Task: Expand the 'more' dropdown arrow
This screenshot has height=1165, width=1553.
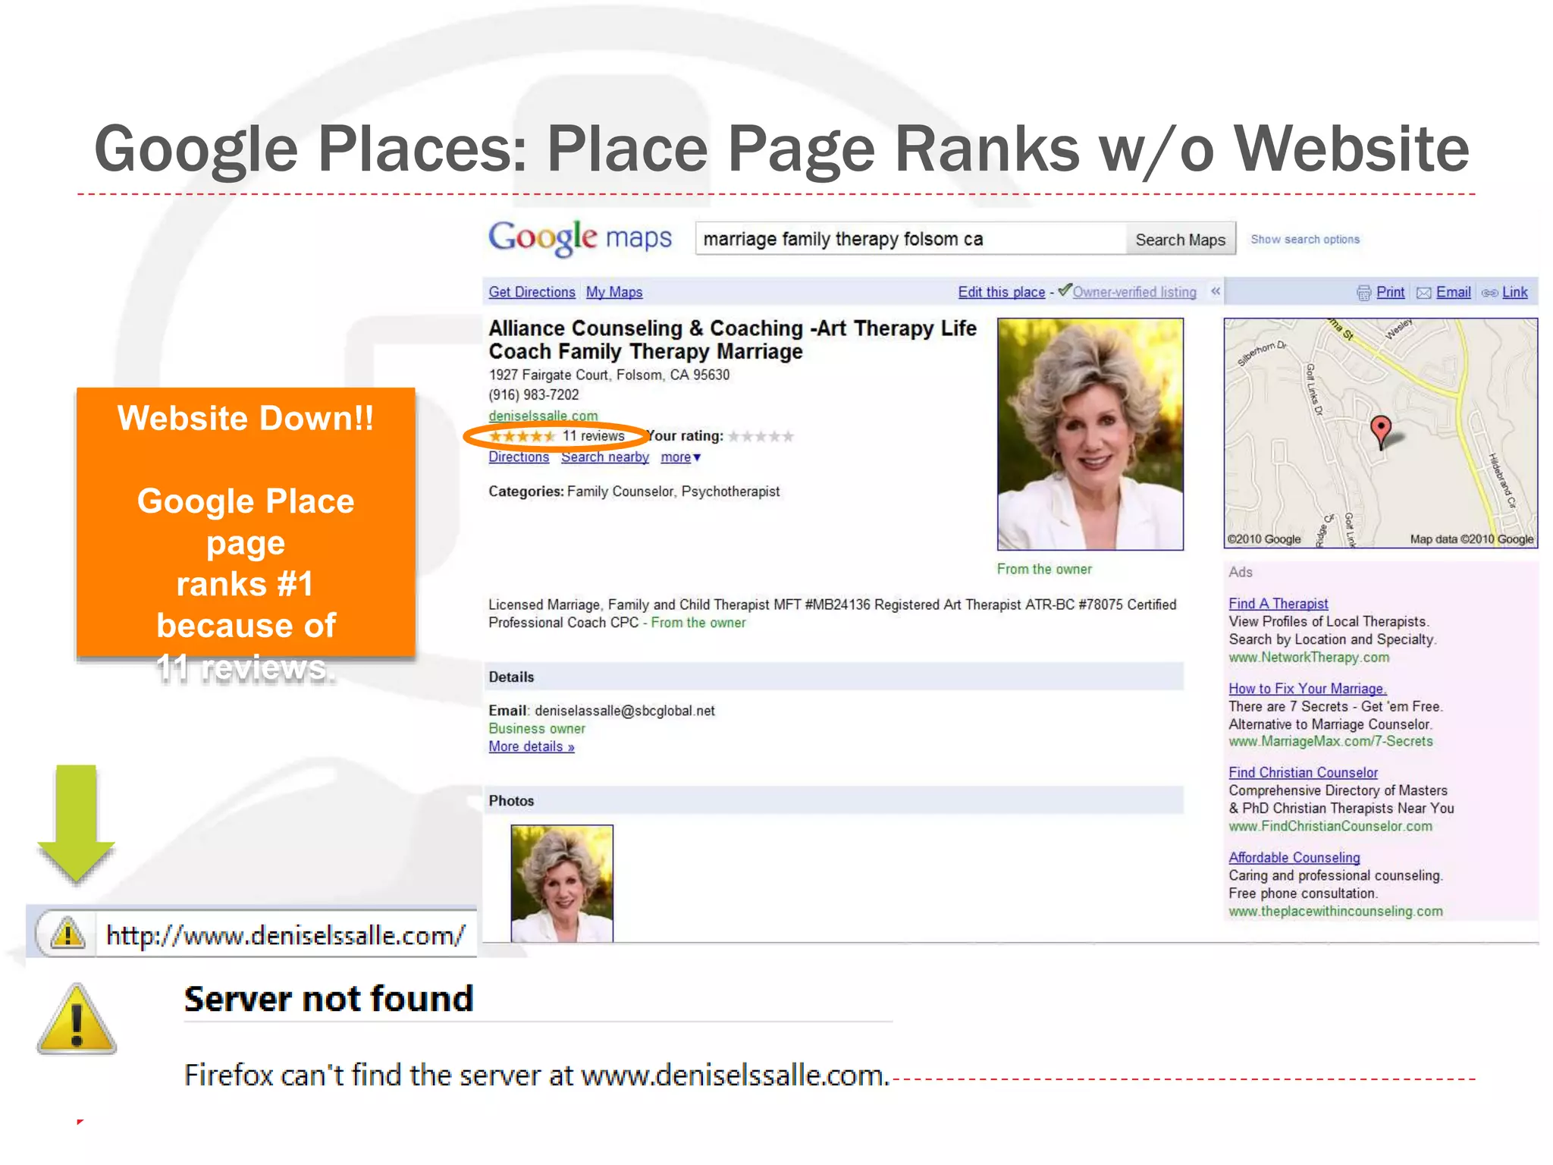Action: pyautogui.click(x=697, y=457)
